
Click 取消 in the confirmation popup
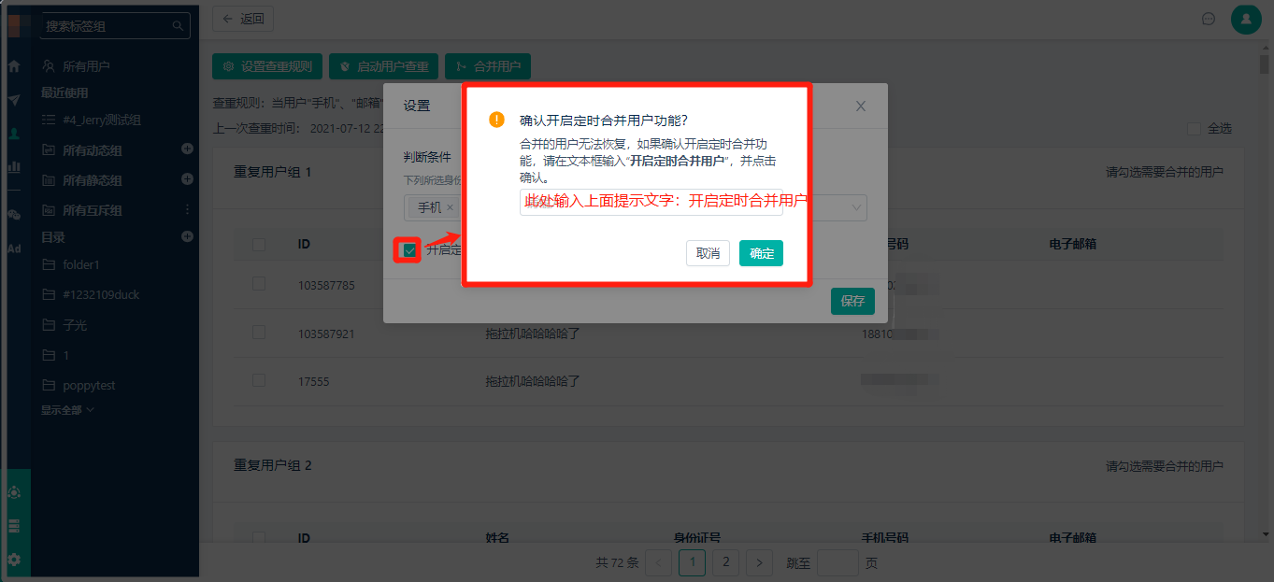708,253
